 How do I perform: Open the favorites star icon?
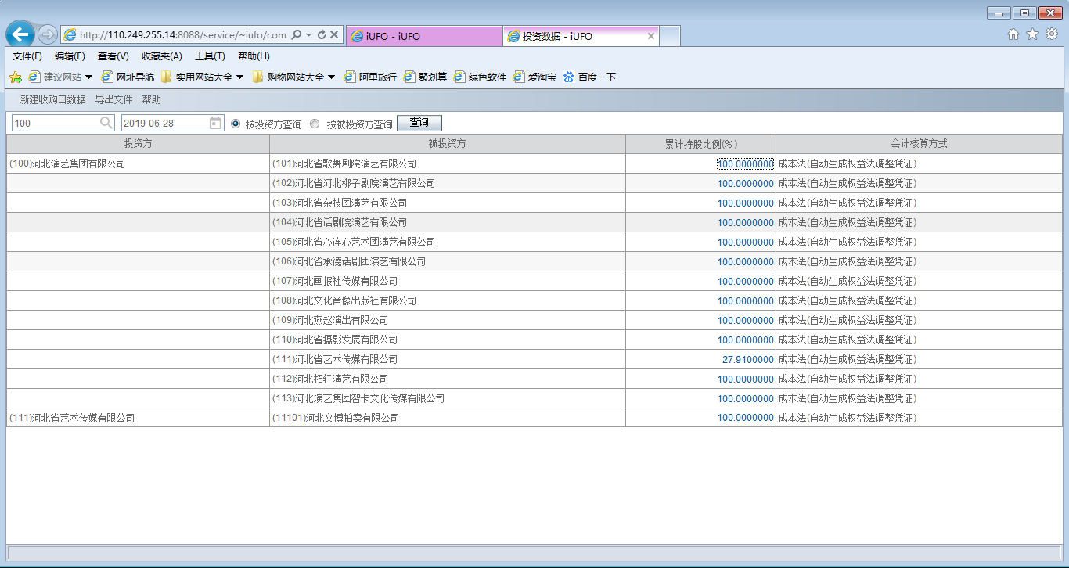coord(1032,34)
